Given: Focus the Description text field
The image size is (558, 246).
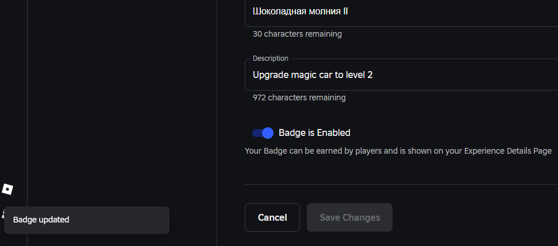Looking at the screenshot, I should click(x=402, y=75).
